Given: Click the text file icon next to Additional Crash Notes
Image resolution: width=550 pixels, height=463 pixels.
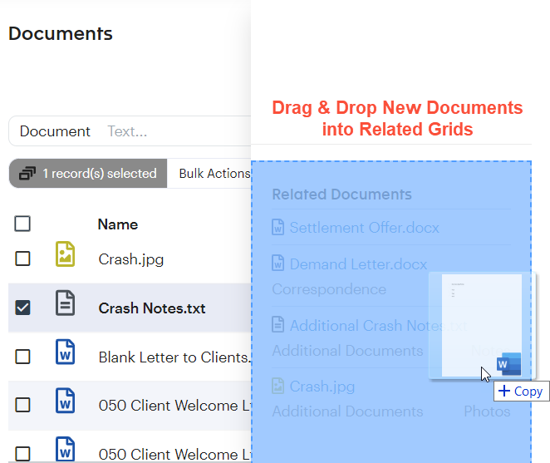Looking at the screenshot, I should 278,324.
